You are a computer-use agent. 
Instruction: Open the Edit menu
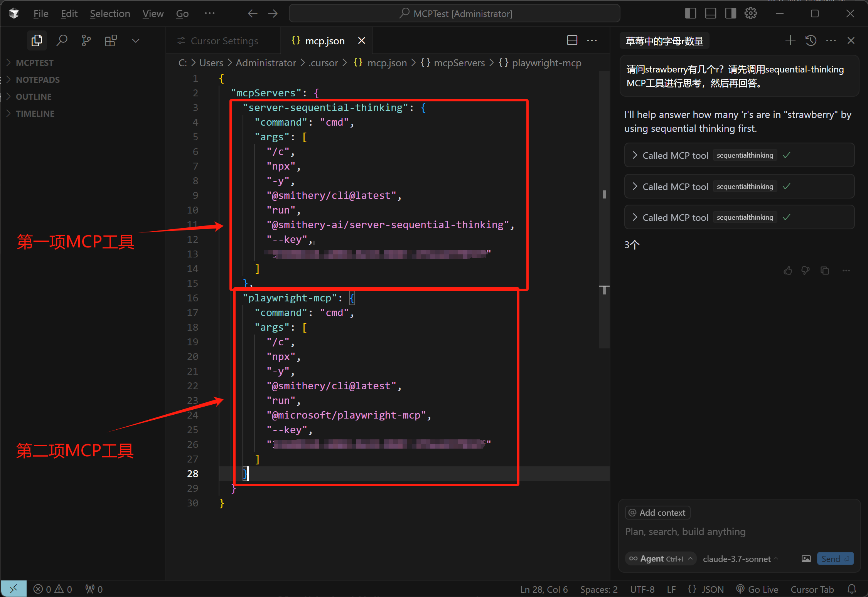pyautogui.click(x=69, y=13)
